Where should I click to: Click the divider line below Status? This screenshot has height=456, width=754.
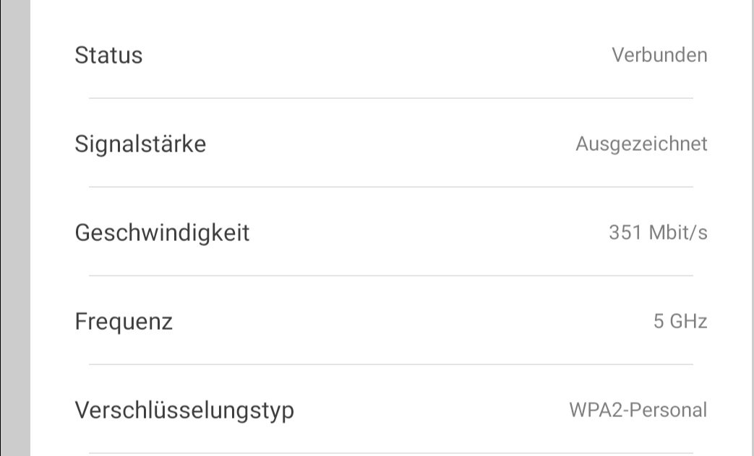[x=391, y=98]
